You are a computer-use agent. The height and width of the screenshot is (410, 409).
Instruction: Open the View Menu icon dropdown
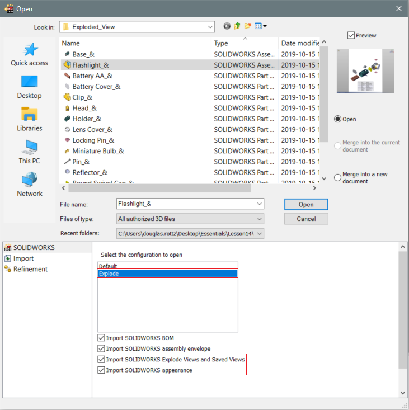pos(261,26)
